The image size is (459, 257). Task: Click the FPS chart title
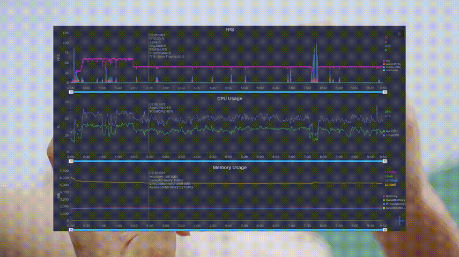click(x=230, y=29)
